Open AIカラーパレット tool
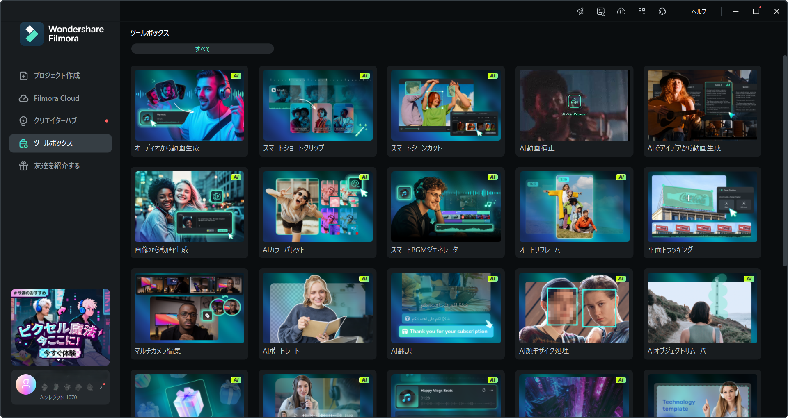 click(318, 213)
